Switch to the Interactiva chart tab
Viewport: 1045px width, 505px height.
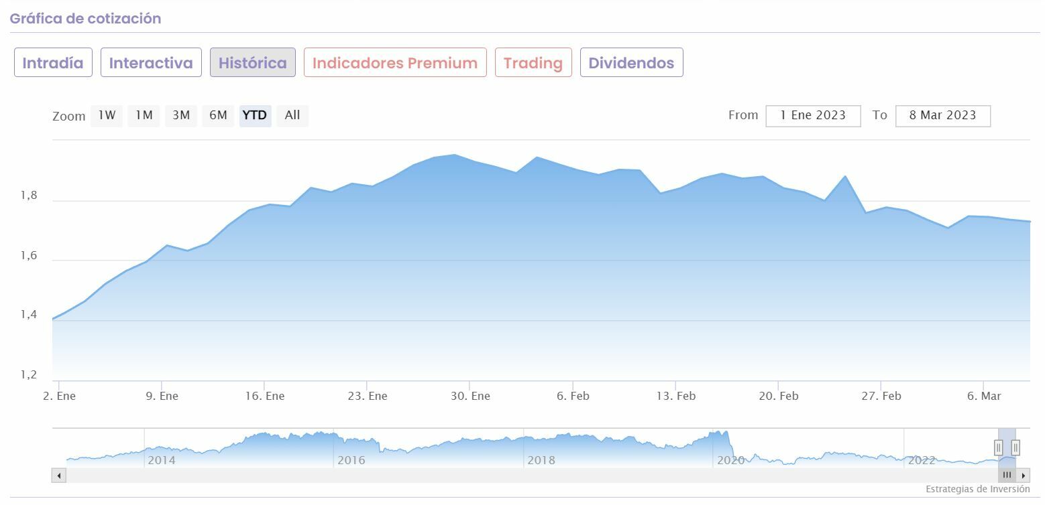pyautogui.click(x=151, y=63)
